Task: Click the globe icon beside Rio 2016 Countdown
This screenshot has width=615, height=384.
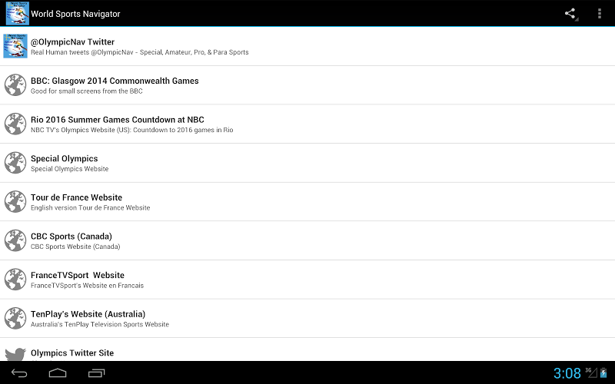Action: pyautogui.click(x=15, y=124)
